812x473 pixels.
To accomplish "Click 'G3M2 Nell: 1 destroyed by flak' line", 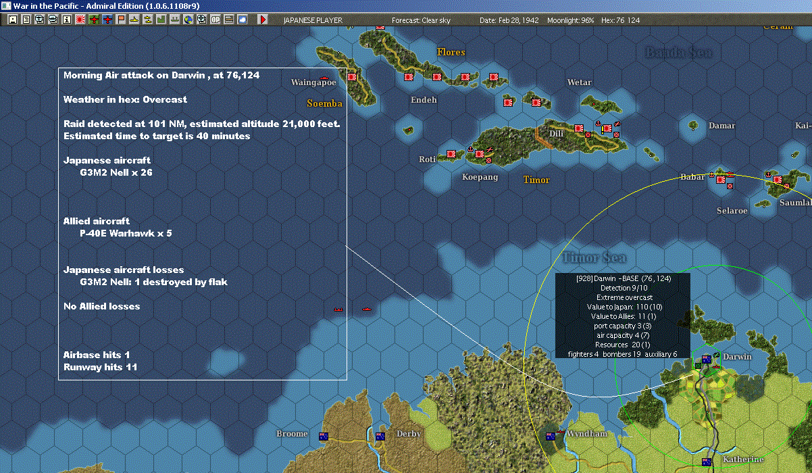I will tap(153, 282).
